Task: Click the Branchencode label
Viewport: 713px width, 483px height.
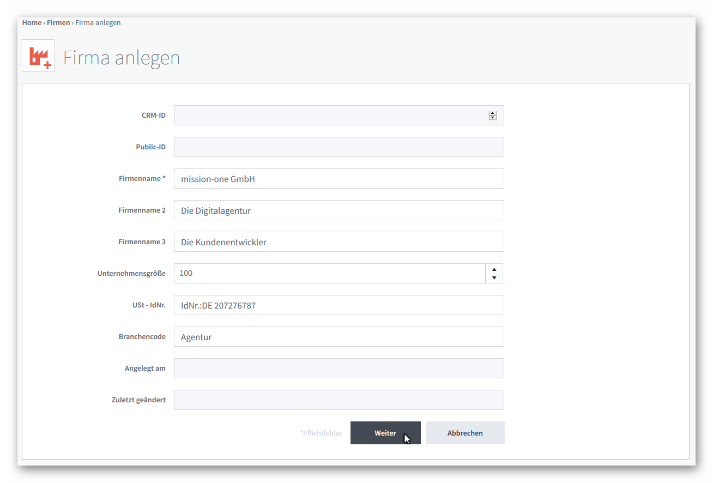Action: point(142,336)
